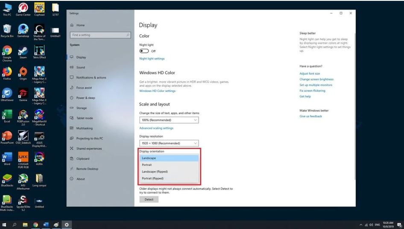The image size is (404, 229).
Task: Select Landscape (flipped) orientation option
Action: pos(155,172)
